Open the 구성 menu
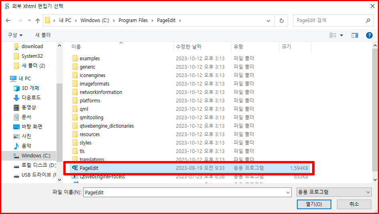Viewport: 379px width, 214px height. tap(15, 35)
